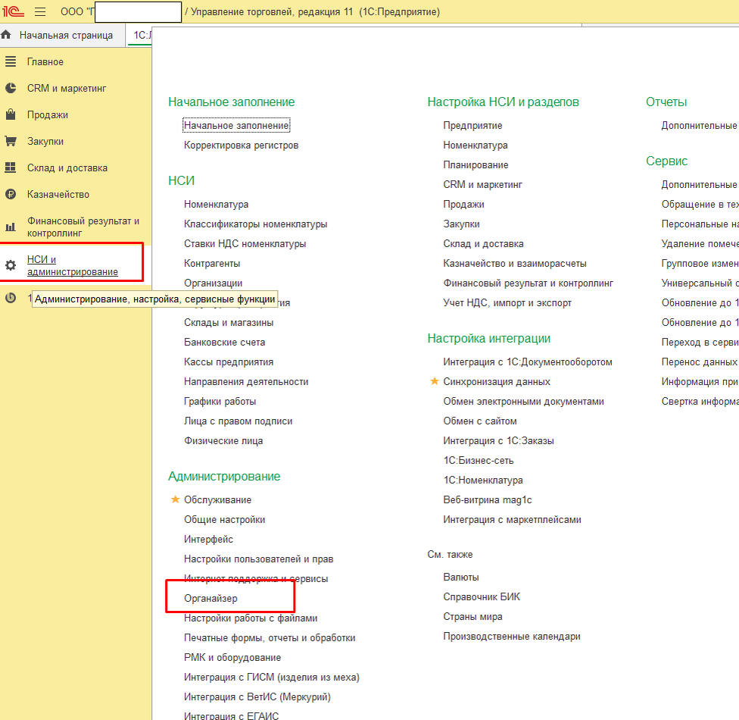
Task: Open Ставки НДС номенклатуры
Action: pos(245,244)
